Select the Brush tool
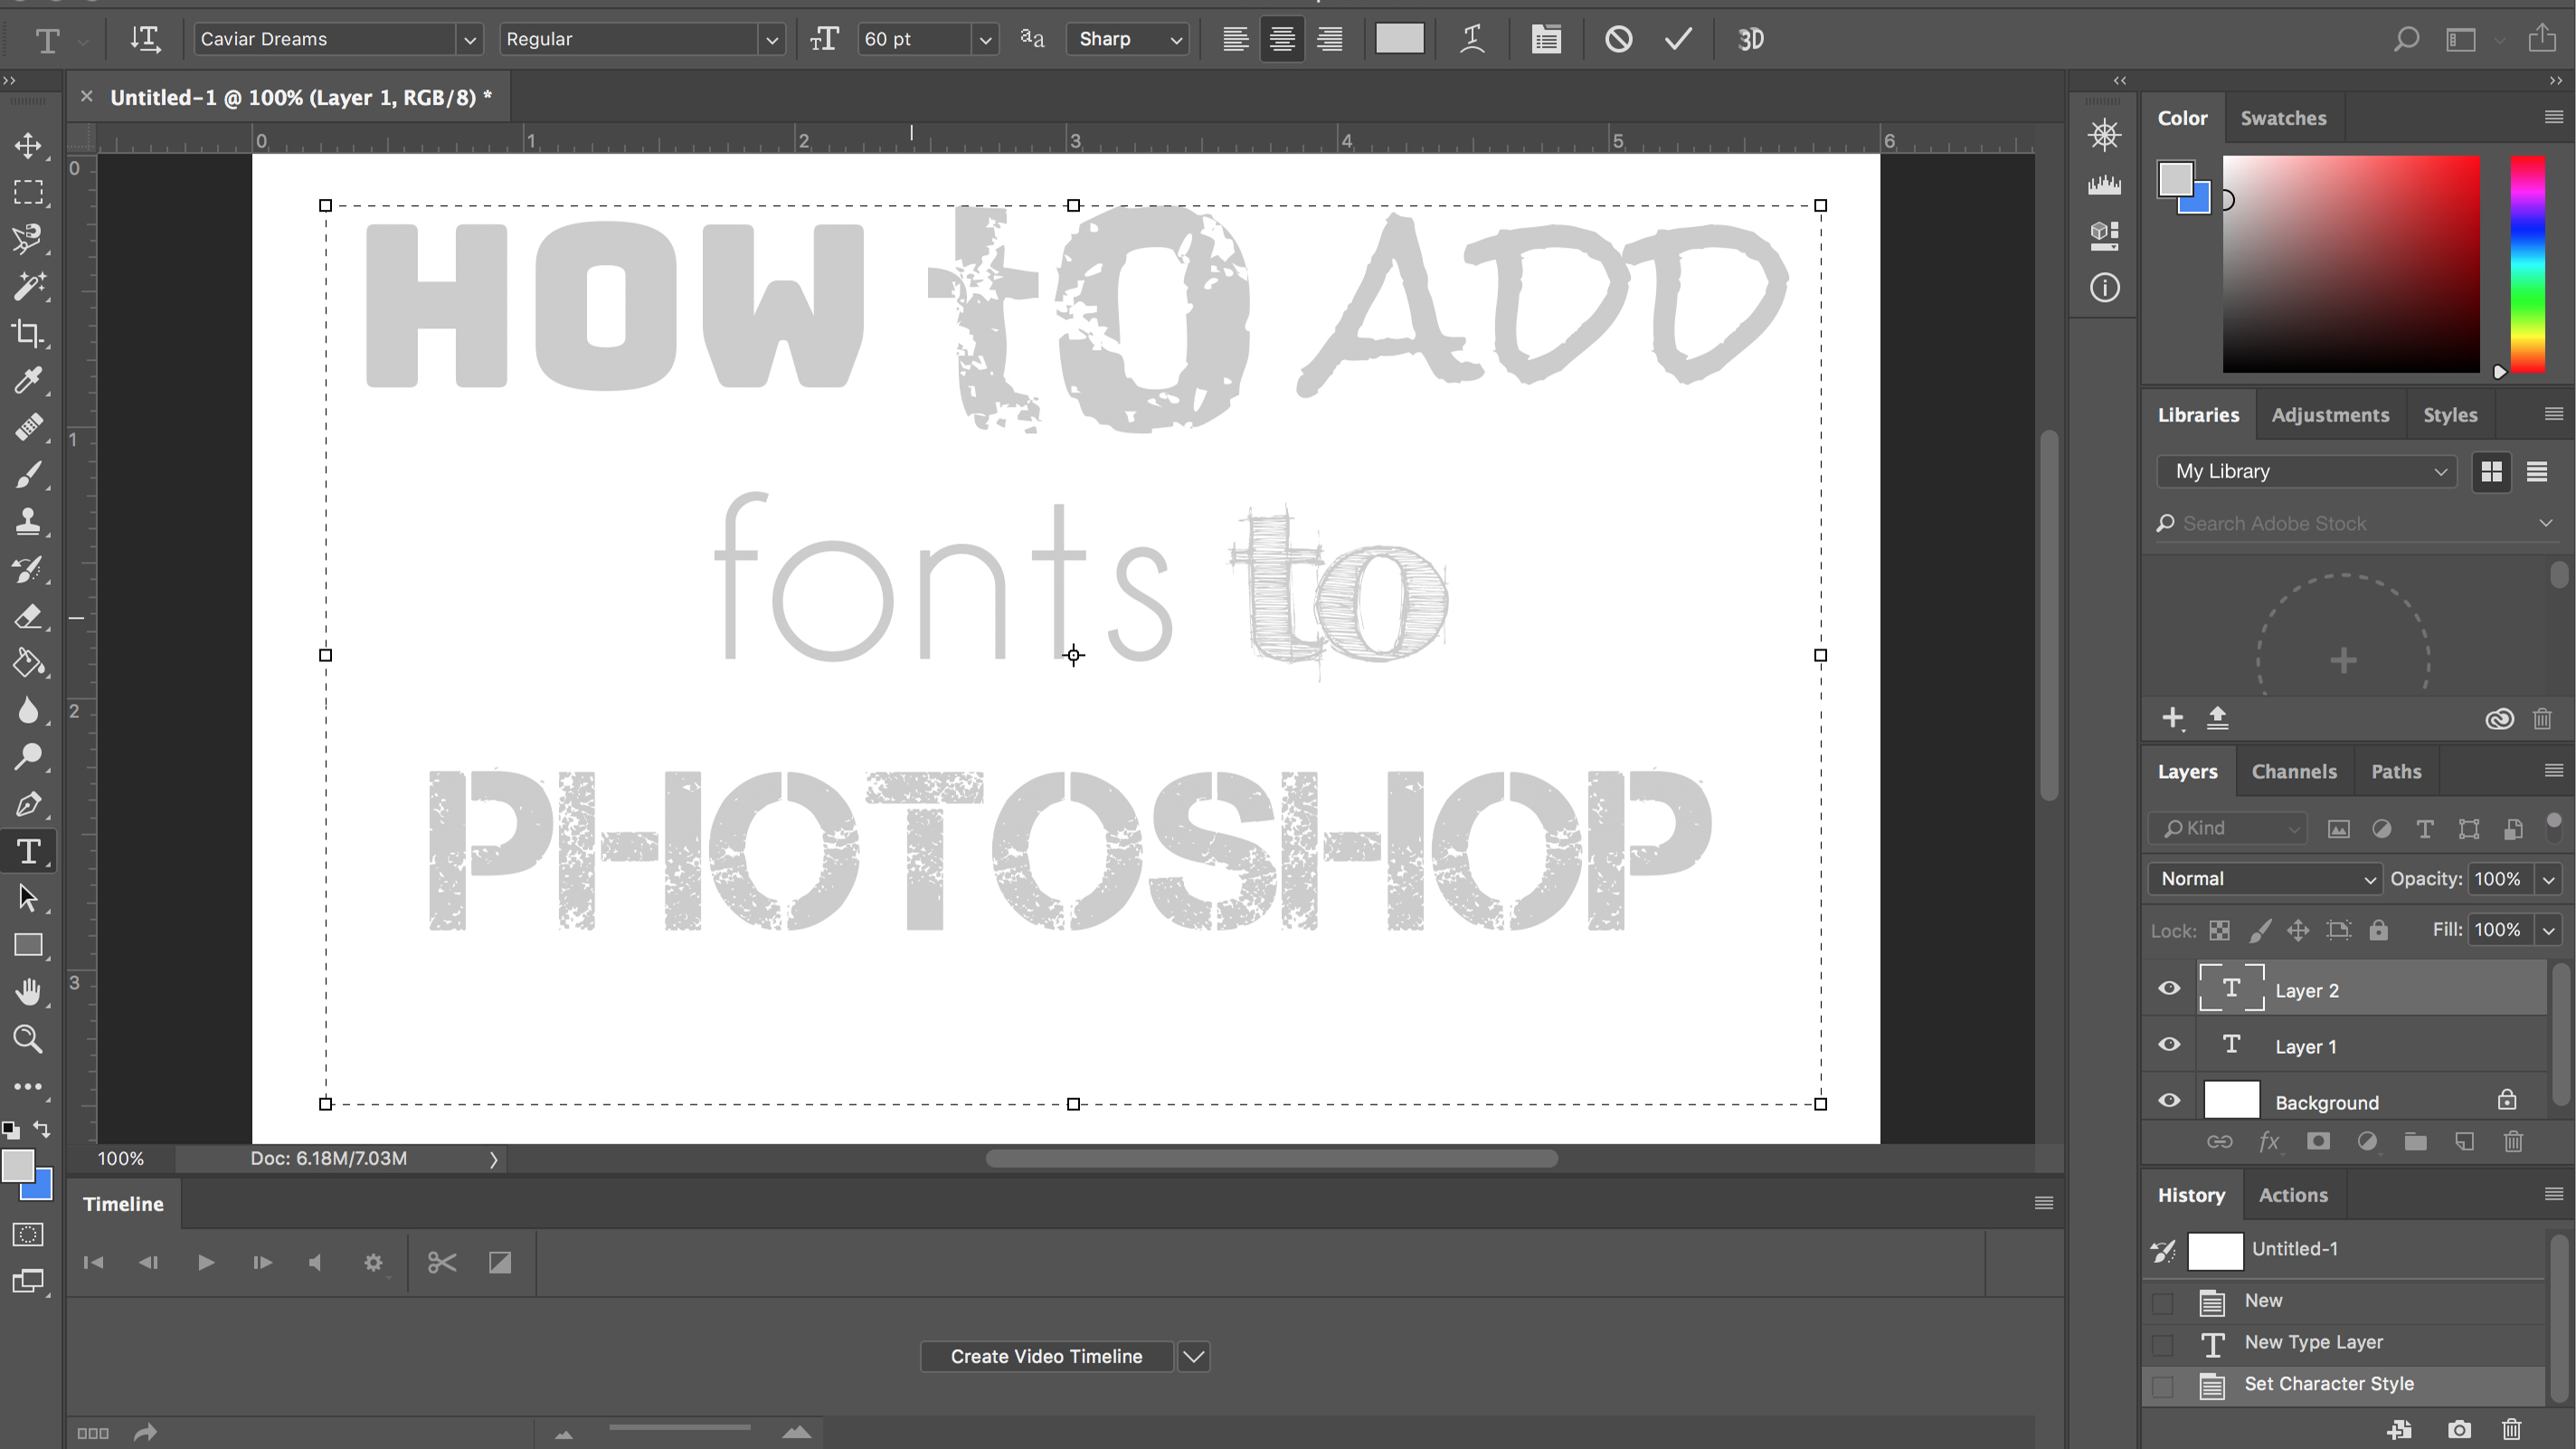Screen dimensions: 2576x1449 pyautogui.click(x=26, y=472)
